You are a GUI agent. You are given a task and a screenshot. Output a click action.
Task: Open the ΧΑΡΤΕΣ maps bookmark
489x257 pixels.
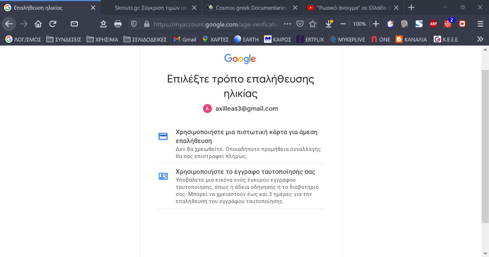[x=215, y=39]
